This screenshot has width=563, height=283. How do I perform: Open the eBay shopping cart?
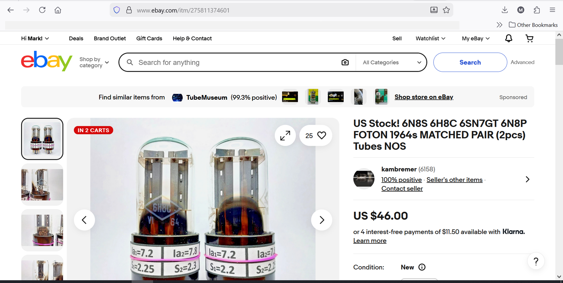[530, 39]
